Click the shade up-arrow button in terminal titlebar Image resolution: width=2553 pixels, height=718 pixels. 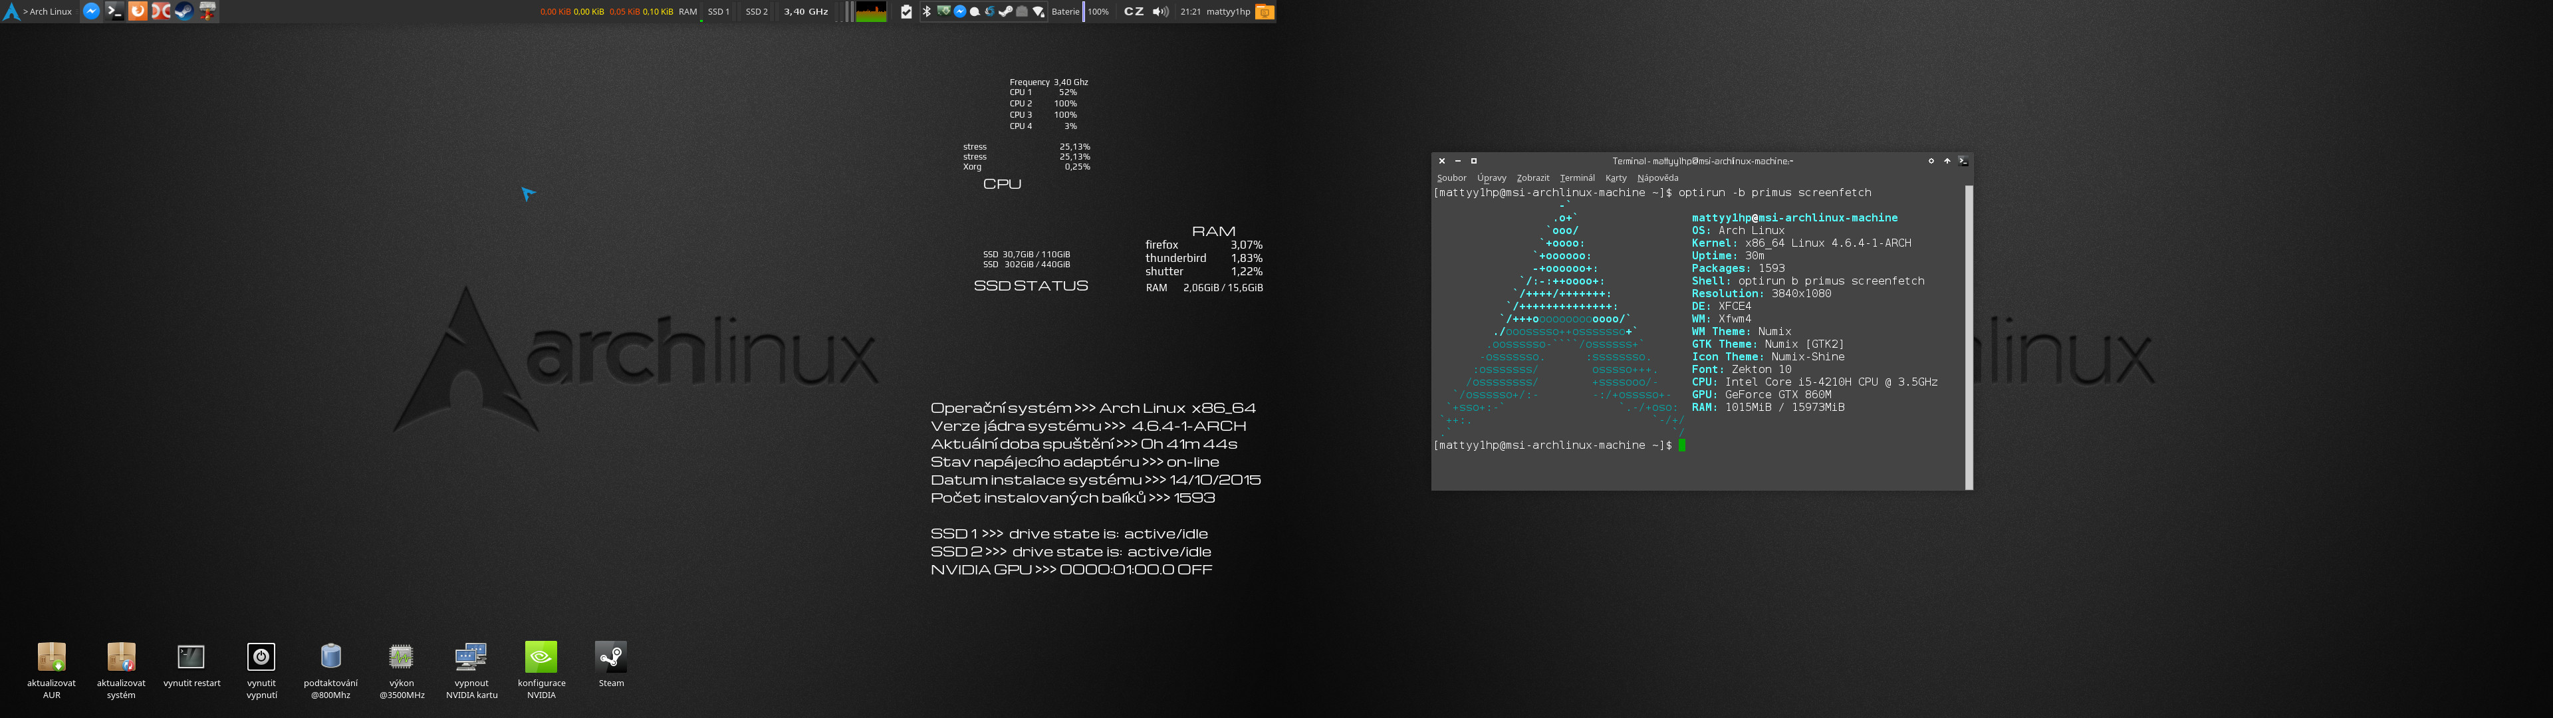pos(1947,161)
